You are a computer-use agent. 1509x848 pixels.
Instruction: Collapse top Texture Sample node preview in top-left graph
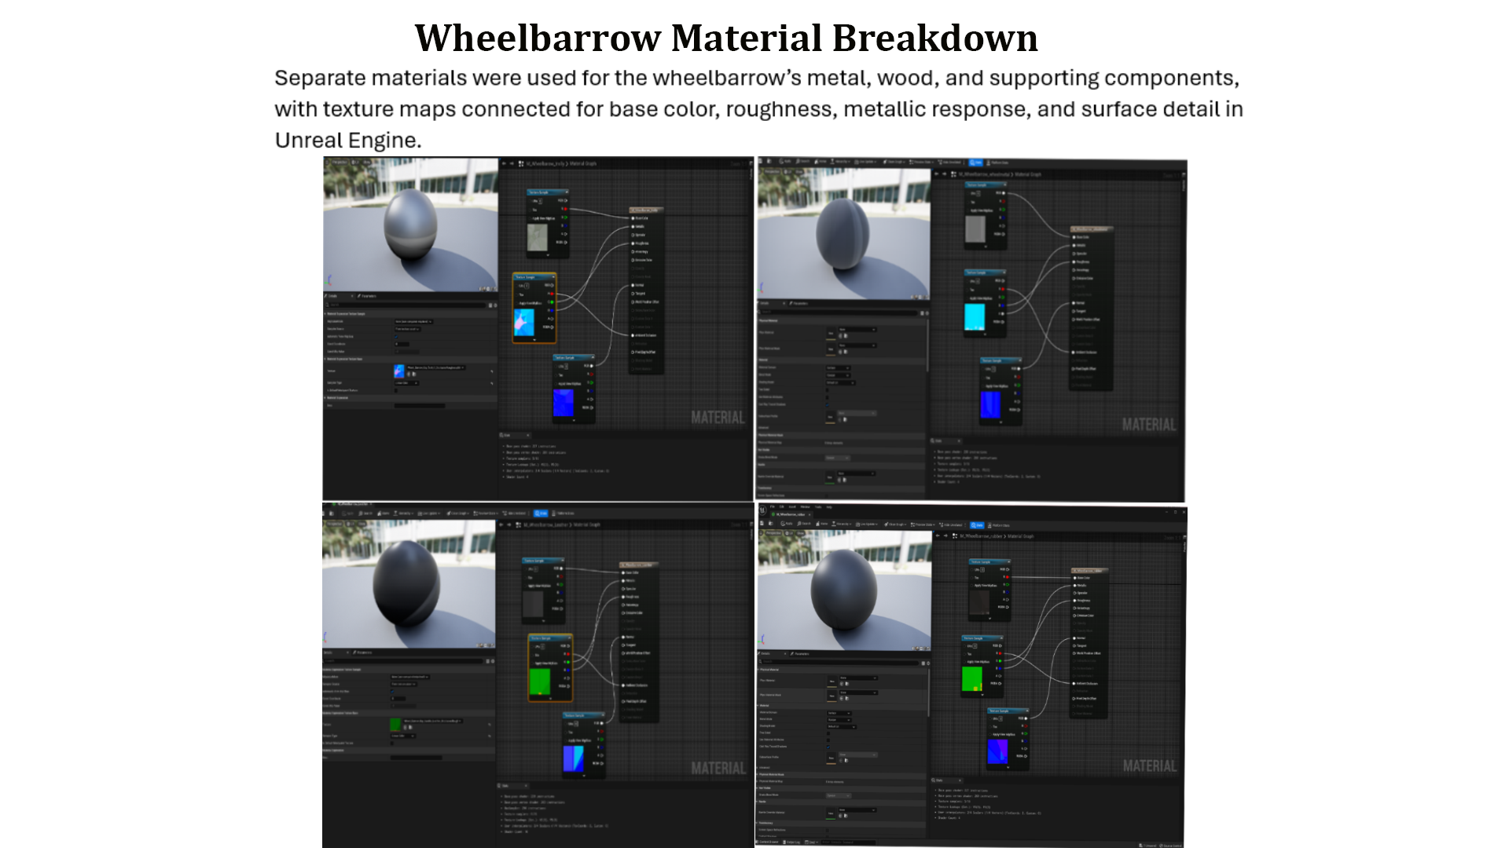tap(567, 192)
